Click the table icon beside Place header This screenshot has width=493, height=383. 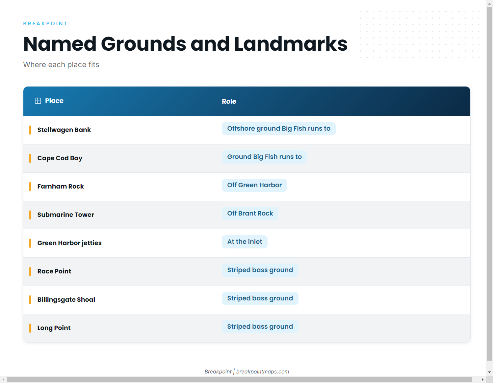[38, 101]
